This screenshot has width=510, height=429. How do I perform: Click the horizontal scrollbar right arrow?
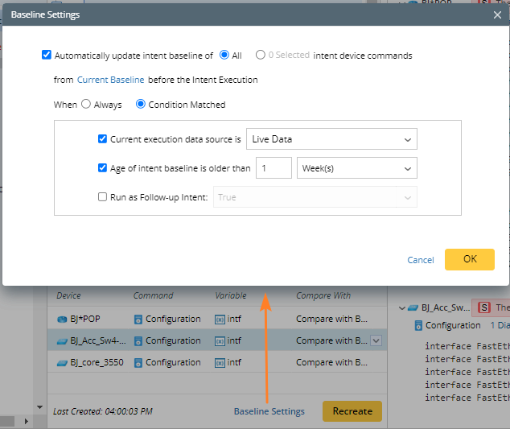pyautogui.click(x=27, y=422)
